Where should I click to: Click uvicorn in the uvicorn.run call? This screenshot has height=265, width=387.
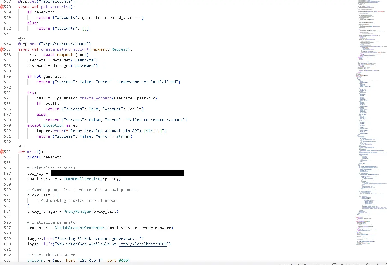(x=35, y=260)
